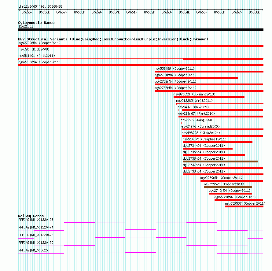This screenshot has height=271, width=272.
Task: Select PPFIA2|NM_001220476 gene label
Action: pyautogui.click(x=36, y=220)
